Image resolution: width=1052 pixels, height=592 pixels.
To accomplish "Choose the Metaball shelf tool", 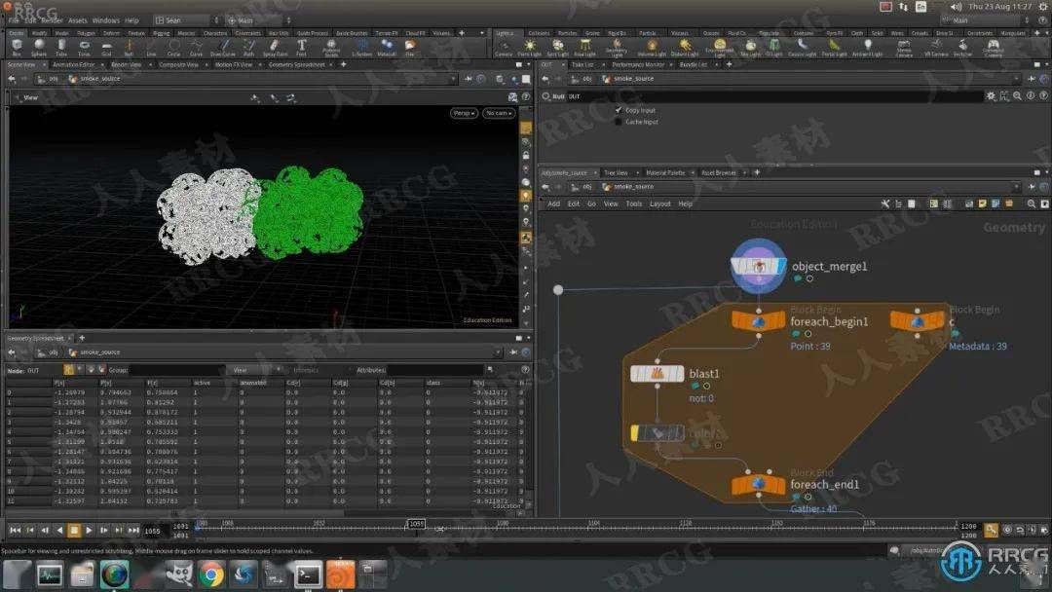I will click(x=387, y=47).
